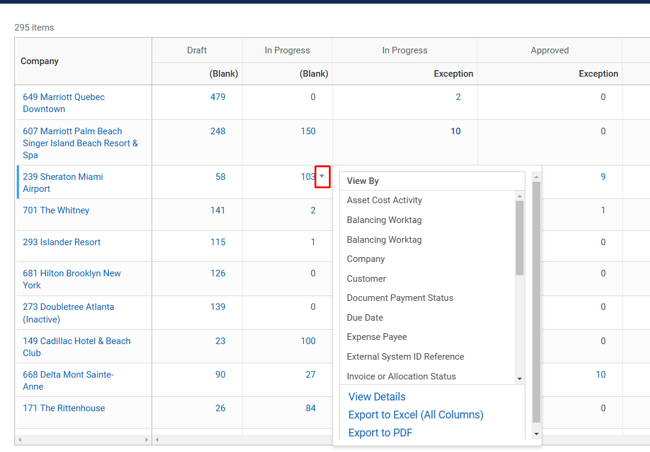Open 701 The Whitney company link
Screen dimensions: 650x452
point(56,210)
